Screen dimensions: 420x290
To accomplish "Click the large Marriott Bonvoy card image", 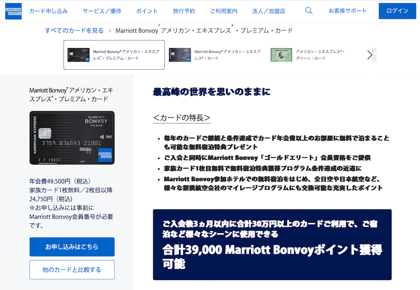I will [72, 138].
